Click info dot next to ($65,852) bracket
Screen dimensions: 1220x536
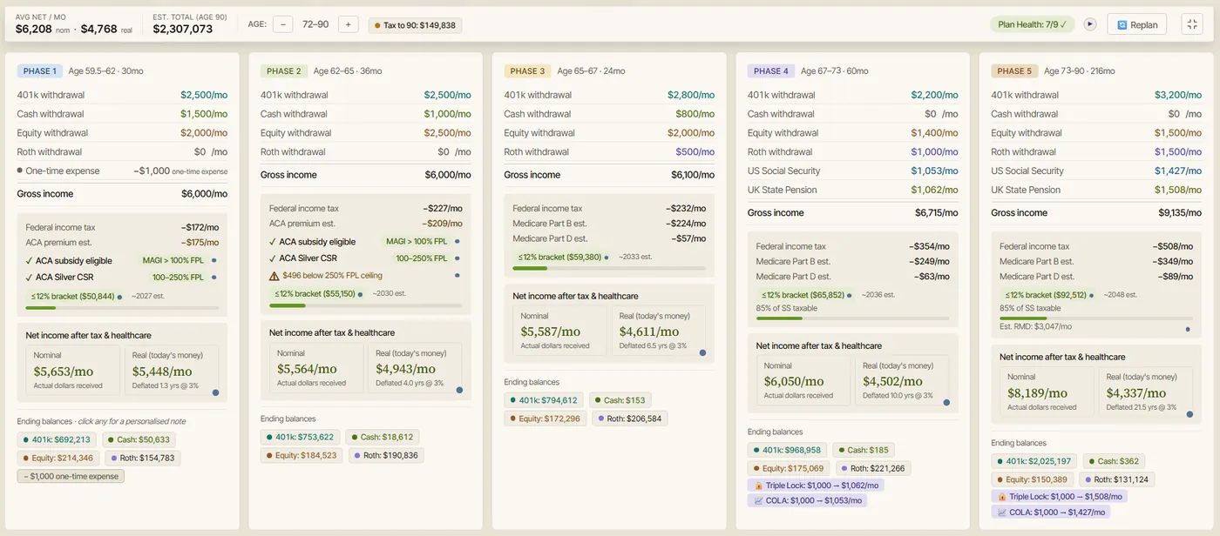pos(850,296)
